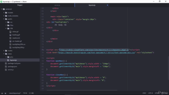Click the package-lock.json file icon
This screenshot has height=95, width=169.
pos(6,63)
